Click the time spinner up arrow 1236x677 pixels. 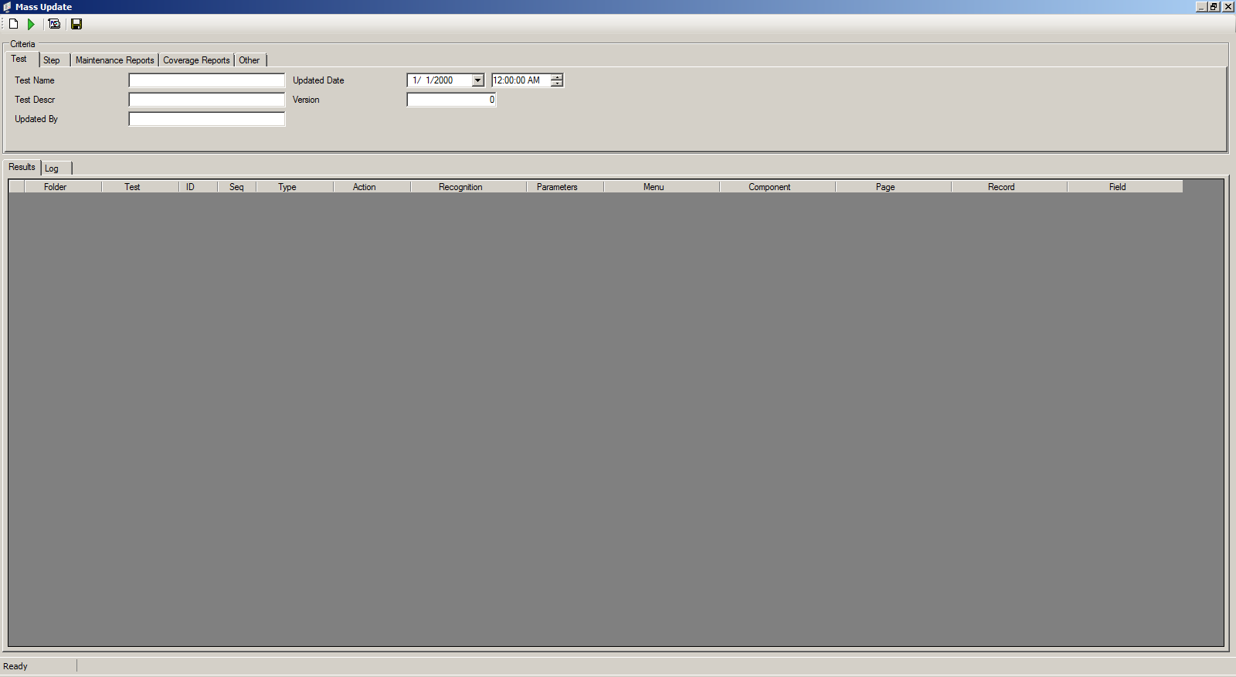[557, 77]
